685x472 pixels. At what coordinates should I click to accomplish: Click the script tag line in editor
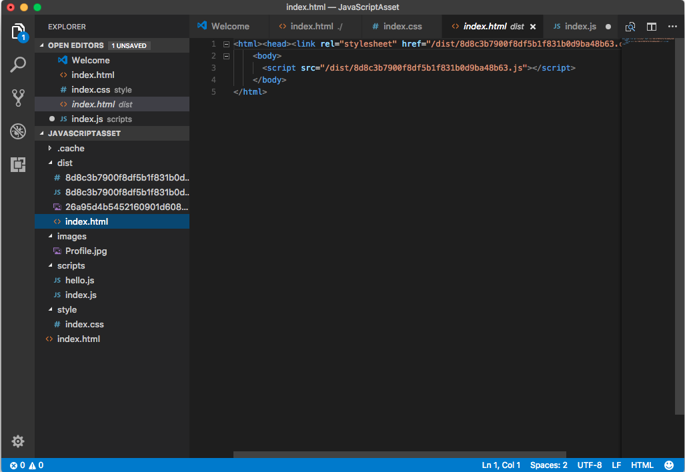pos(418,68)
